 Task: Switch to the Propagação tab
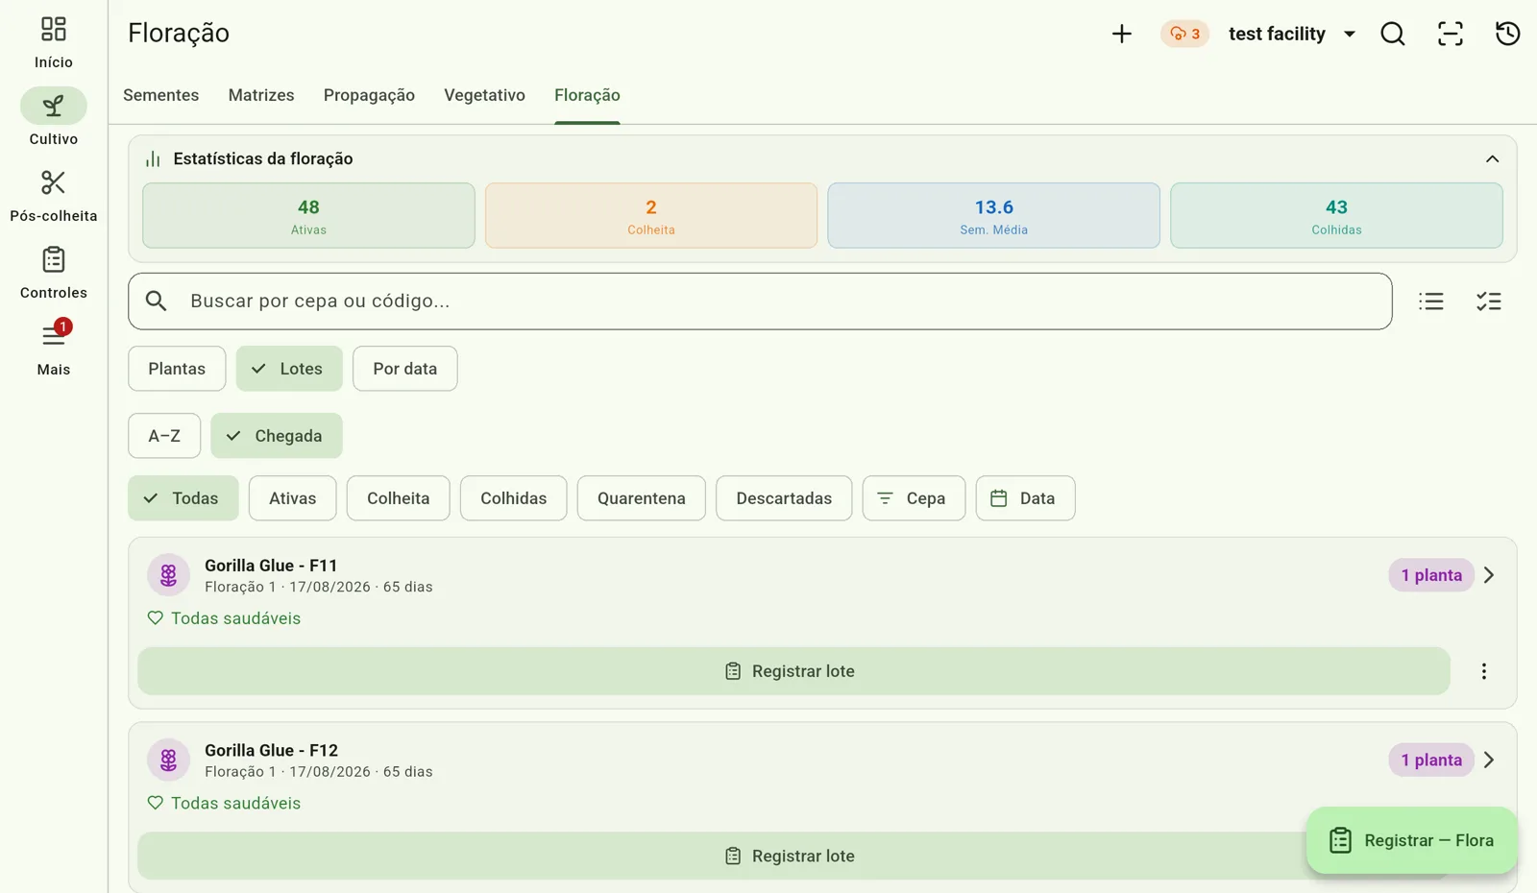pos(369,95)
